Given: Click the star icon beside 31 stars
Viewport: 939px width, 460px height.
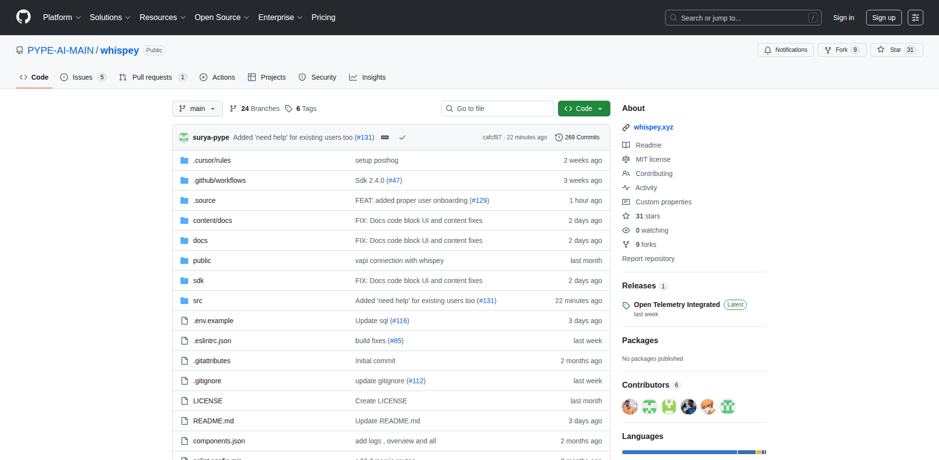Looking at the screenshot, I should coord(626,216).
